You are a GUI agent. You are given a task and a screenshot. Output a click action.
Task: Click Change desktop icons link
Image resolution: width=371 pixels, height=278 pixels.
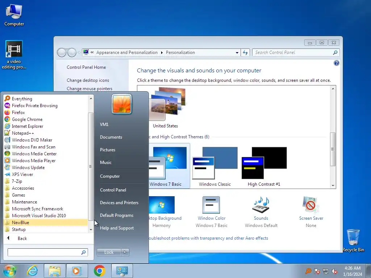88,80
